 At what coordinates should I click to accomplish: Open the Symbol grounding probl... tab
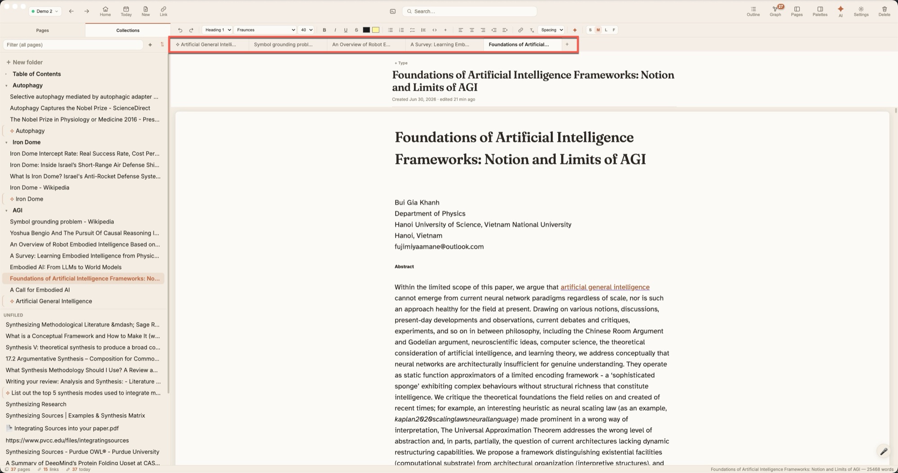click(287, 44)
